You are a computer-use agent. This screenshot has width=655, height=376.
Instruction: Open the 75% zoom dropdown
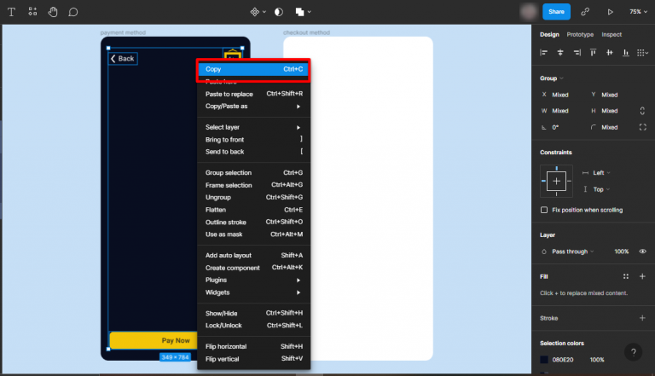[x=638, y=12]
